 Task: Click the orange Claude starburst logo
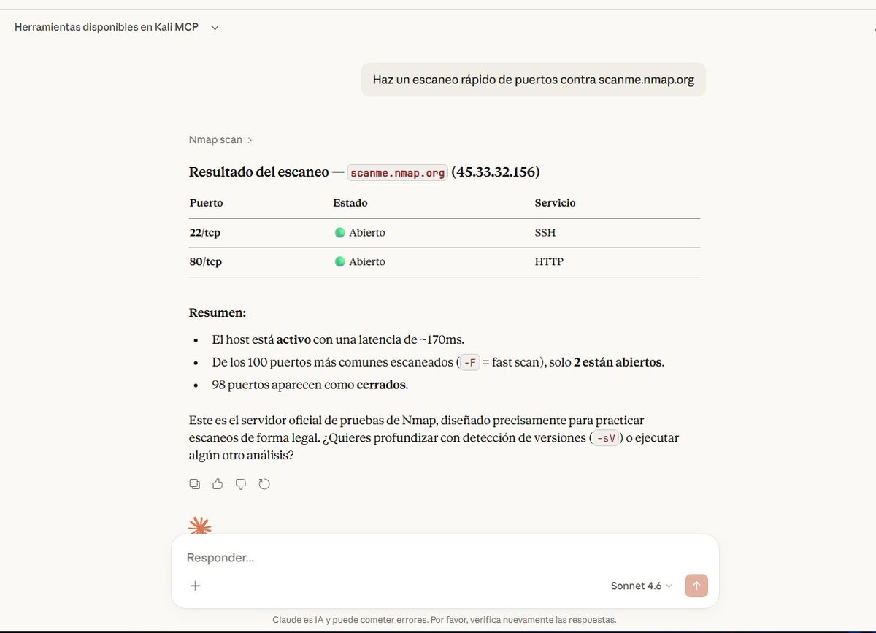pos(200,526)
